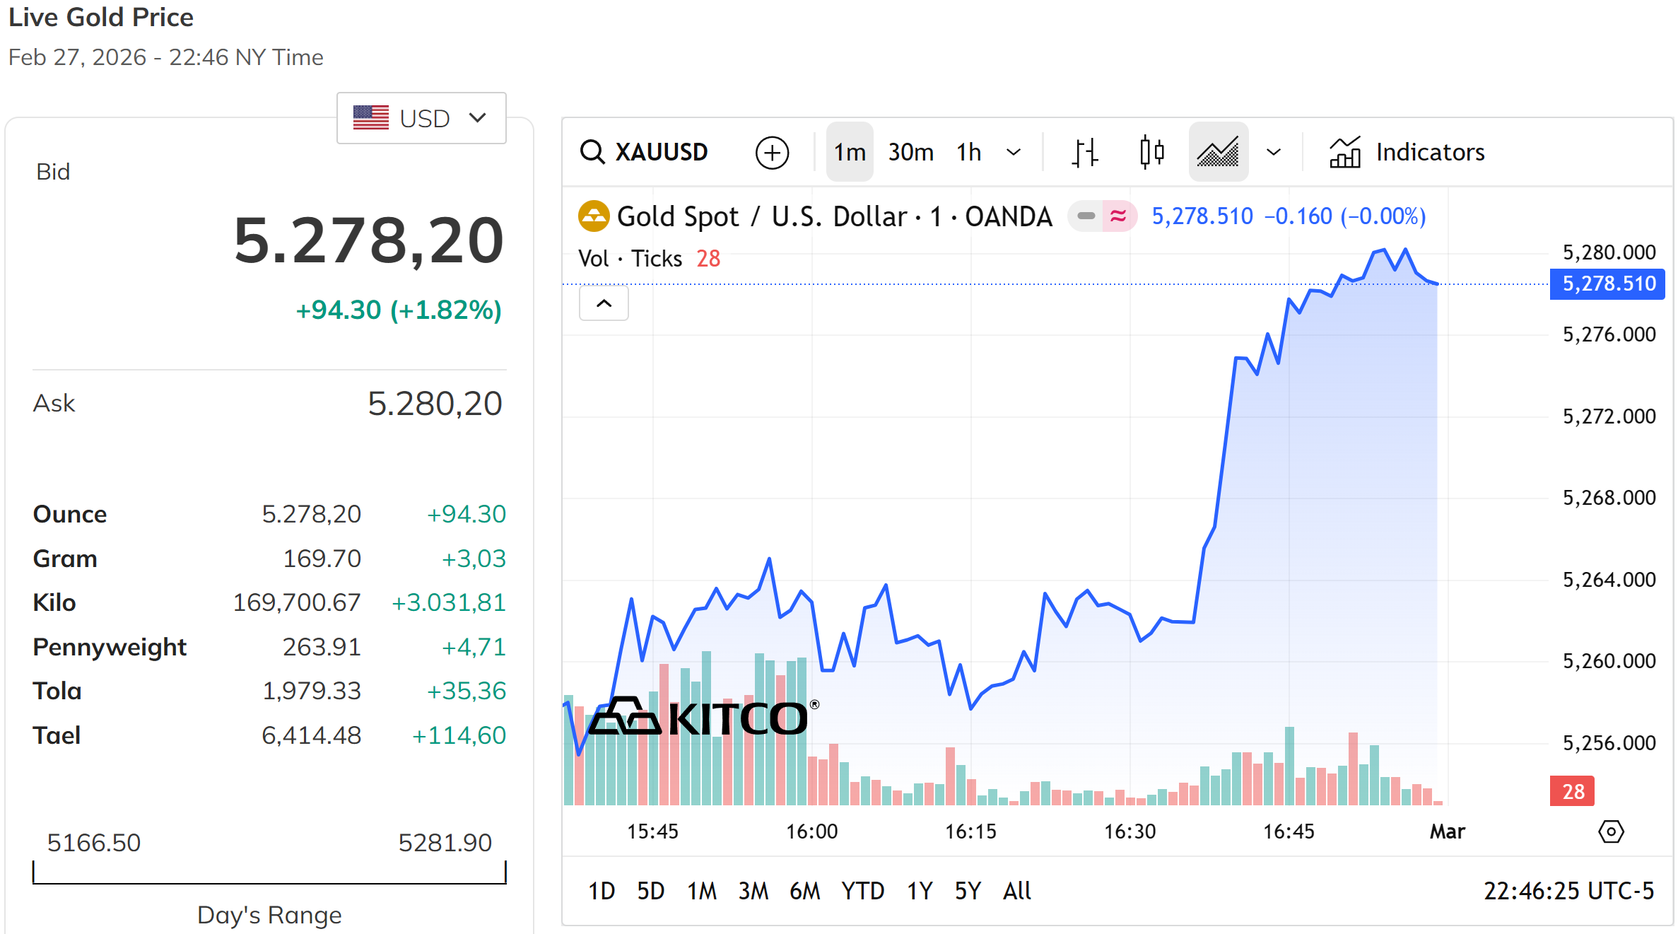1678x934 pixels.
Task: Collapse the chart legend arrow
Action: pos(604,303)
